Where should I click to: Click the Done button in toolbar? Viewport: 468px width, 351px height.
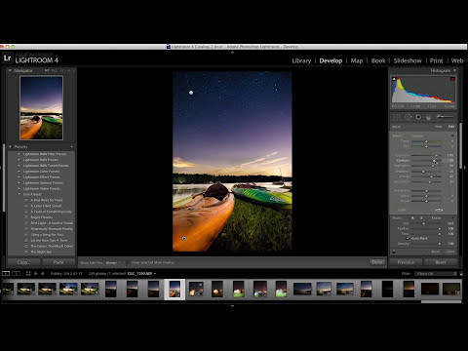tap(377, 262)
